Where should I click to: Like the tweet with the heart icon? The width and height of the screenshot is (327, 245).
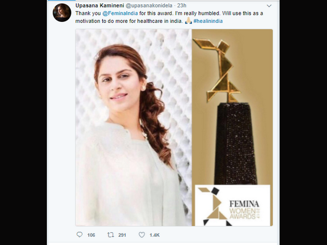coord(142,235)
